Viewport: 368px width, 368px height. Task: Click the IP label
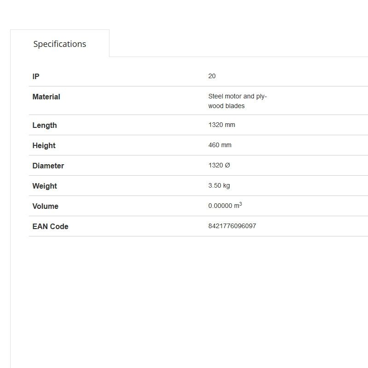36,76
